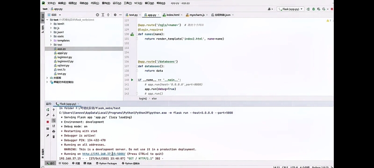374x168 pixels.
Task: Click test in navigation bar path
Action: [45, 9]
